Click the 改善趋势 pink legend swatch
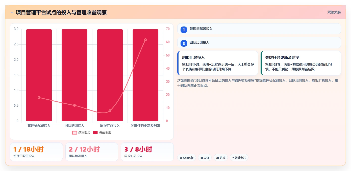Screen dimensions: 351x171 74,132
